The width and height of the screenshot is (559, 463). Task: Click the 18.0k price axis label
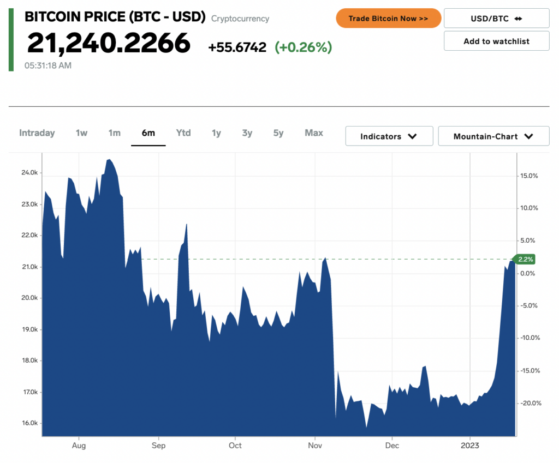point(29,361)
